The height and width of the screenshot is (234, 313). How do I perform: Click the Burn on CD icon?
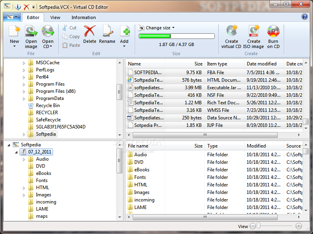click(x=273, y=31)
